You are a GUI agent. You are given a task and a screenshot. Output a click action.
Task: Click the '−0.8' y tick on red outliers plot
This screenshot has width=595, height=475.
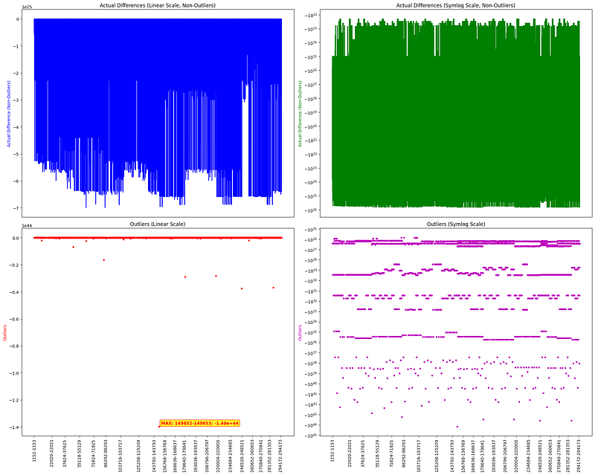(14, 346)
